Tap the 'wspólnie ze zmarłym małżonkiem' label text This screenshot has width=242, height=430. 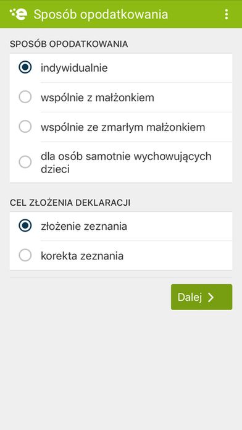pos(123,127)
